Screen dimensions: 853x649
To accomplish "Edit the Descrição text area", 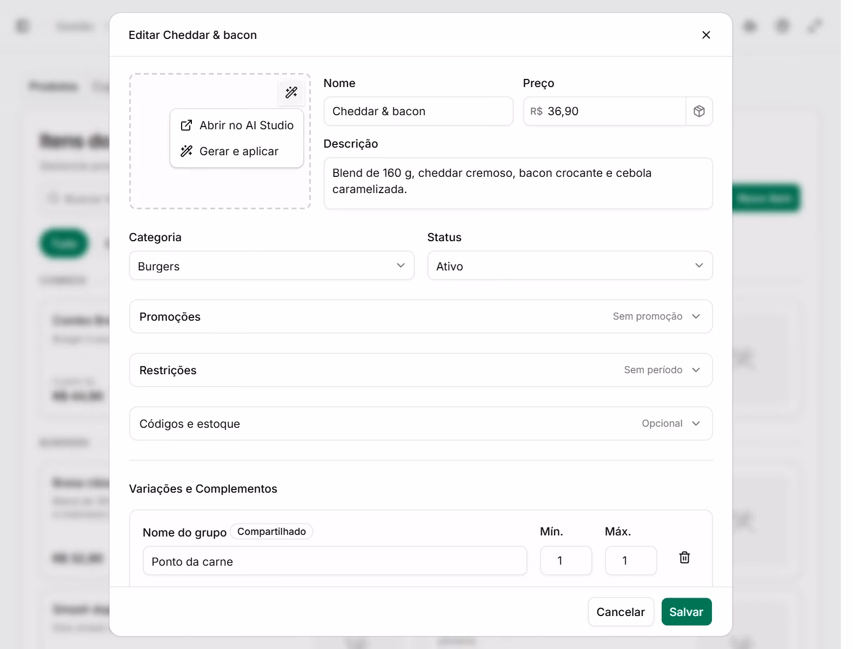I will pyautogui.click(x=518, y=183).
